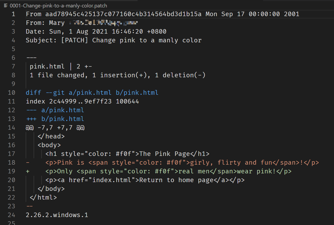The height and width of the screenshot is (225, 334).
Task: Click the added line containing 'real men'
Action: pos(158,171)
